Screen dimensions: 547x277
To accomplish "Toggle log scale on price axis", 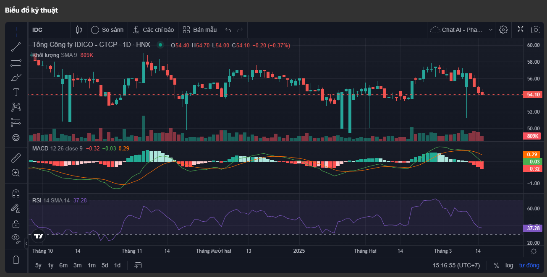I will click(x=509, y=265).
